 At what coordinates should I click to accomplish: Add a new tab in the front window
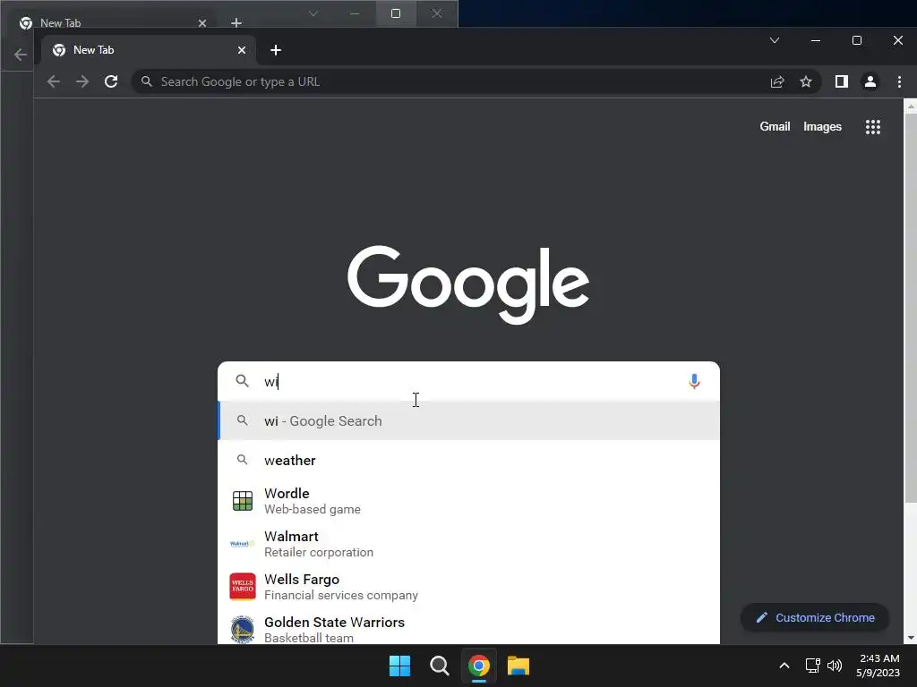coord(276,50)
